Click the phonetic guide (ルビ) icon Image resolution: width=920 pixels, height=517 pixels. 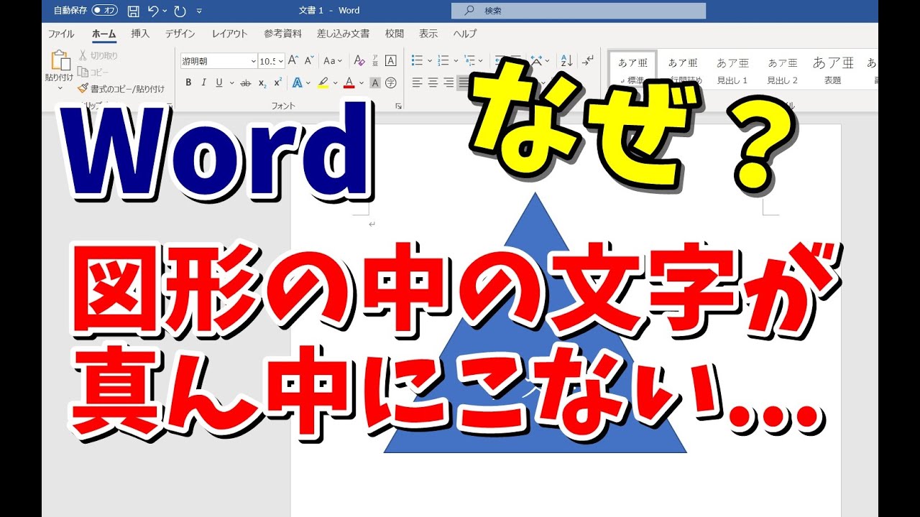374,61
